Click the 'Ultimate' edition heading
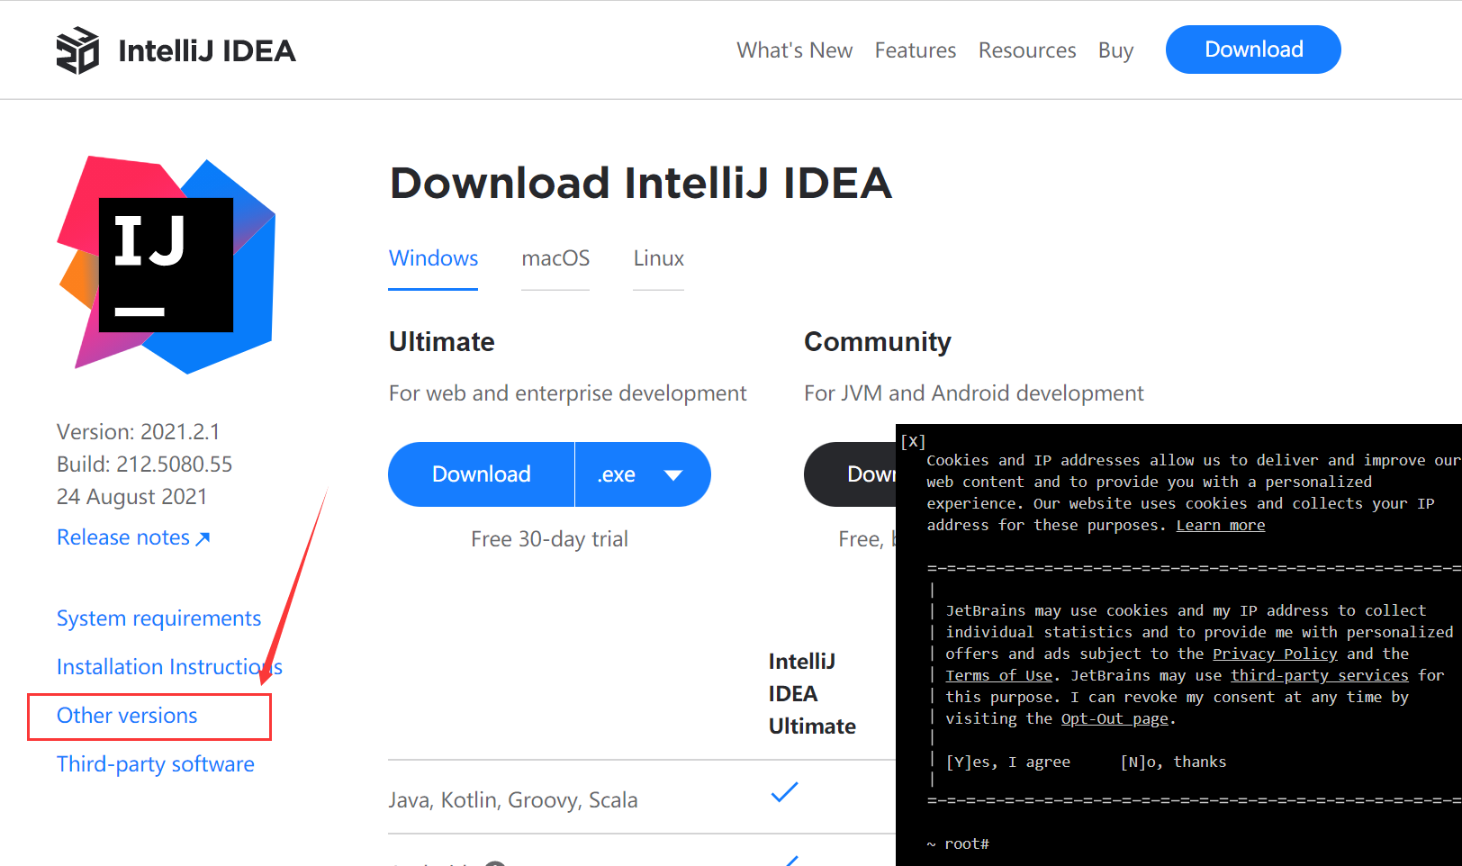The image size is (1462, 866). (442, 342)
